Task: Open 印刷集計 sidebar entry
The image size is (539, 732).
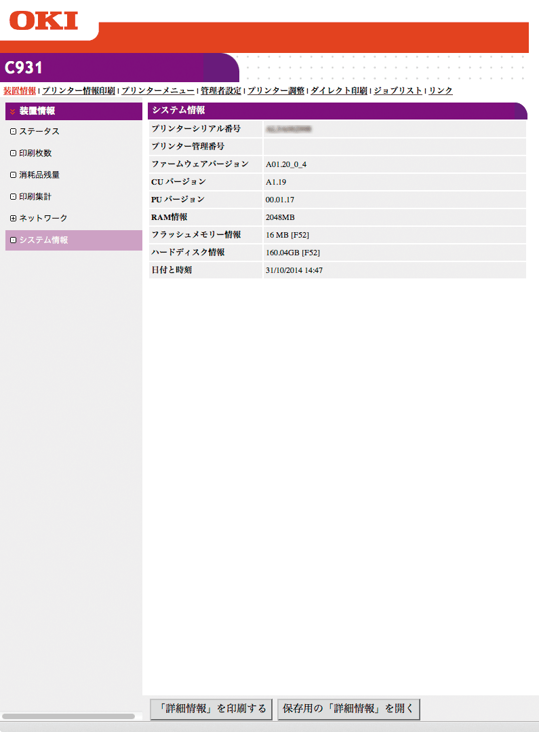Action: tap(35, 196)
